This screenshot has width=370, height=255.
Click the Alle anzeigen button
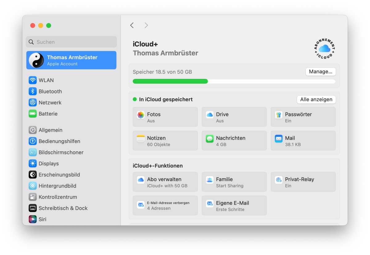[x=316, y=100]
